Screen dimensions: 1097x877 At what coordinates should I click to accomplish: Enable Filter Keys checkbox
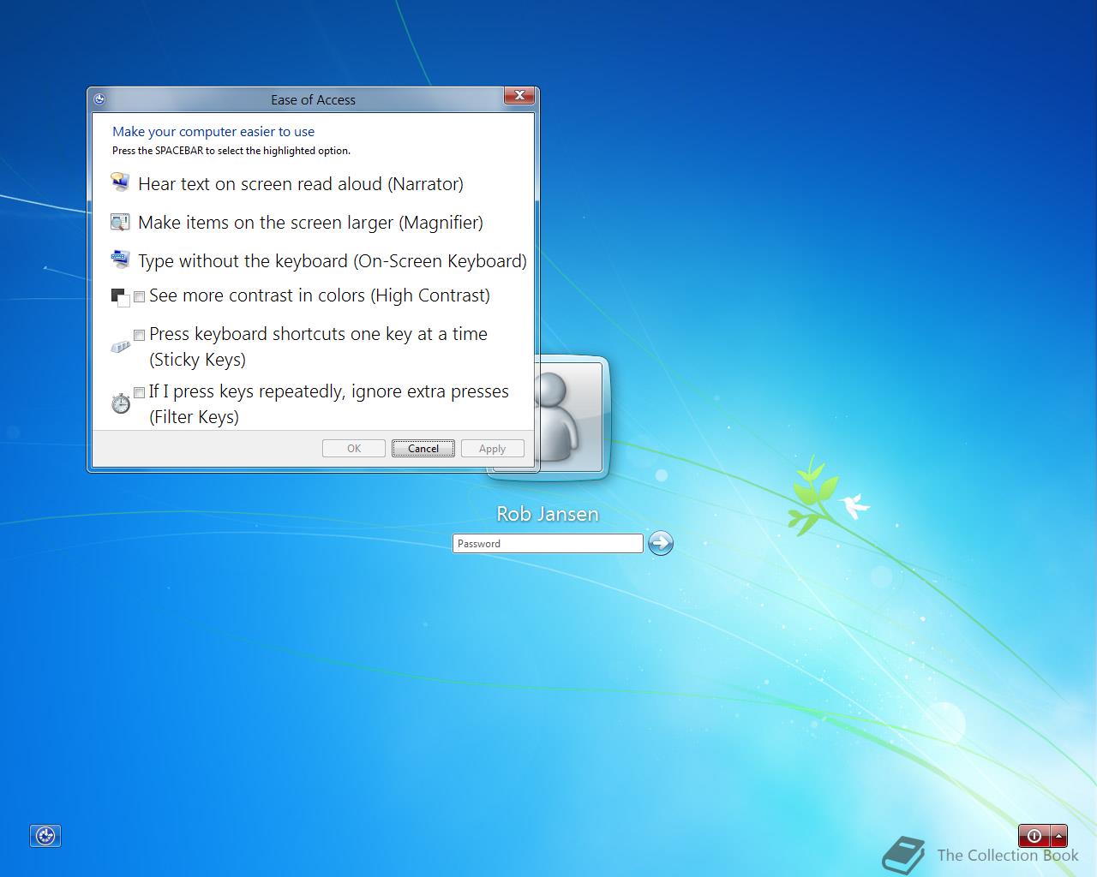(139, 393)
